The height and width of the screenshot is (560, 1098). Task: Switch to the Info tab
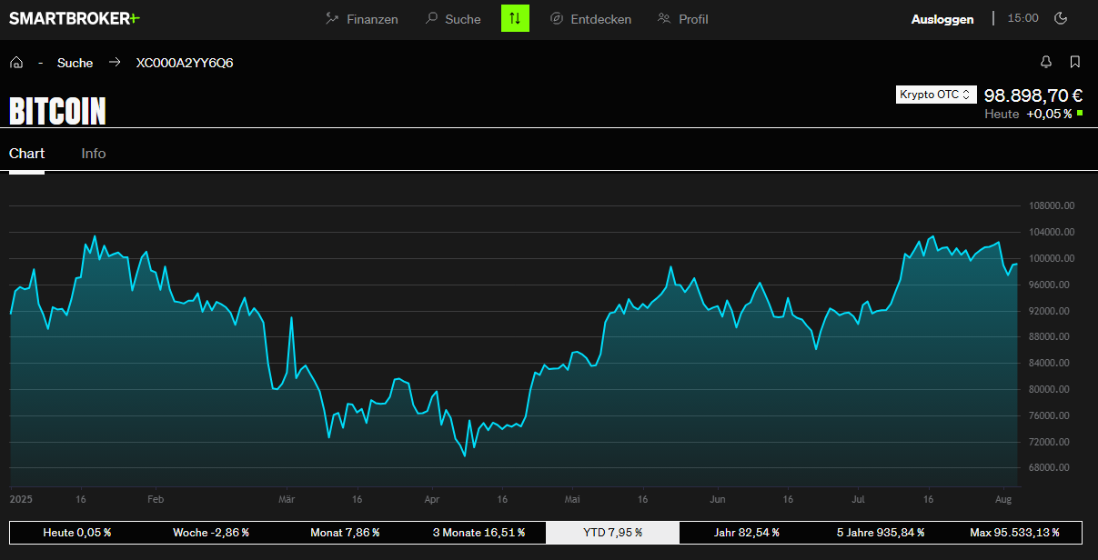click(x=94, y=154)
